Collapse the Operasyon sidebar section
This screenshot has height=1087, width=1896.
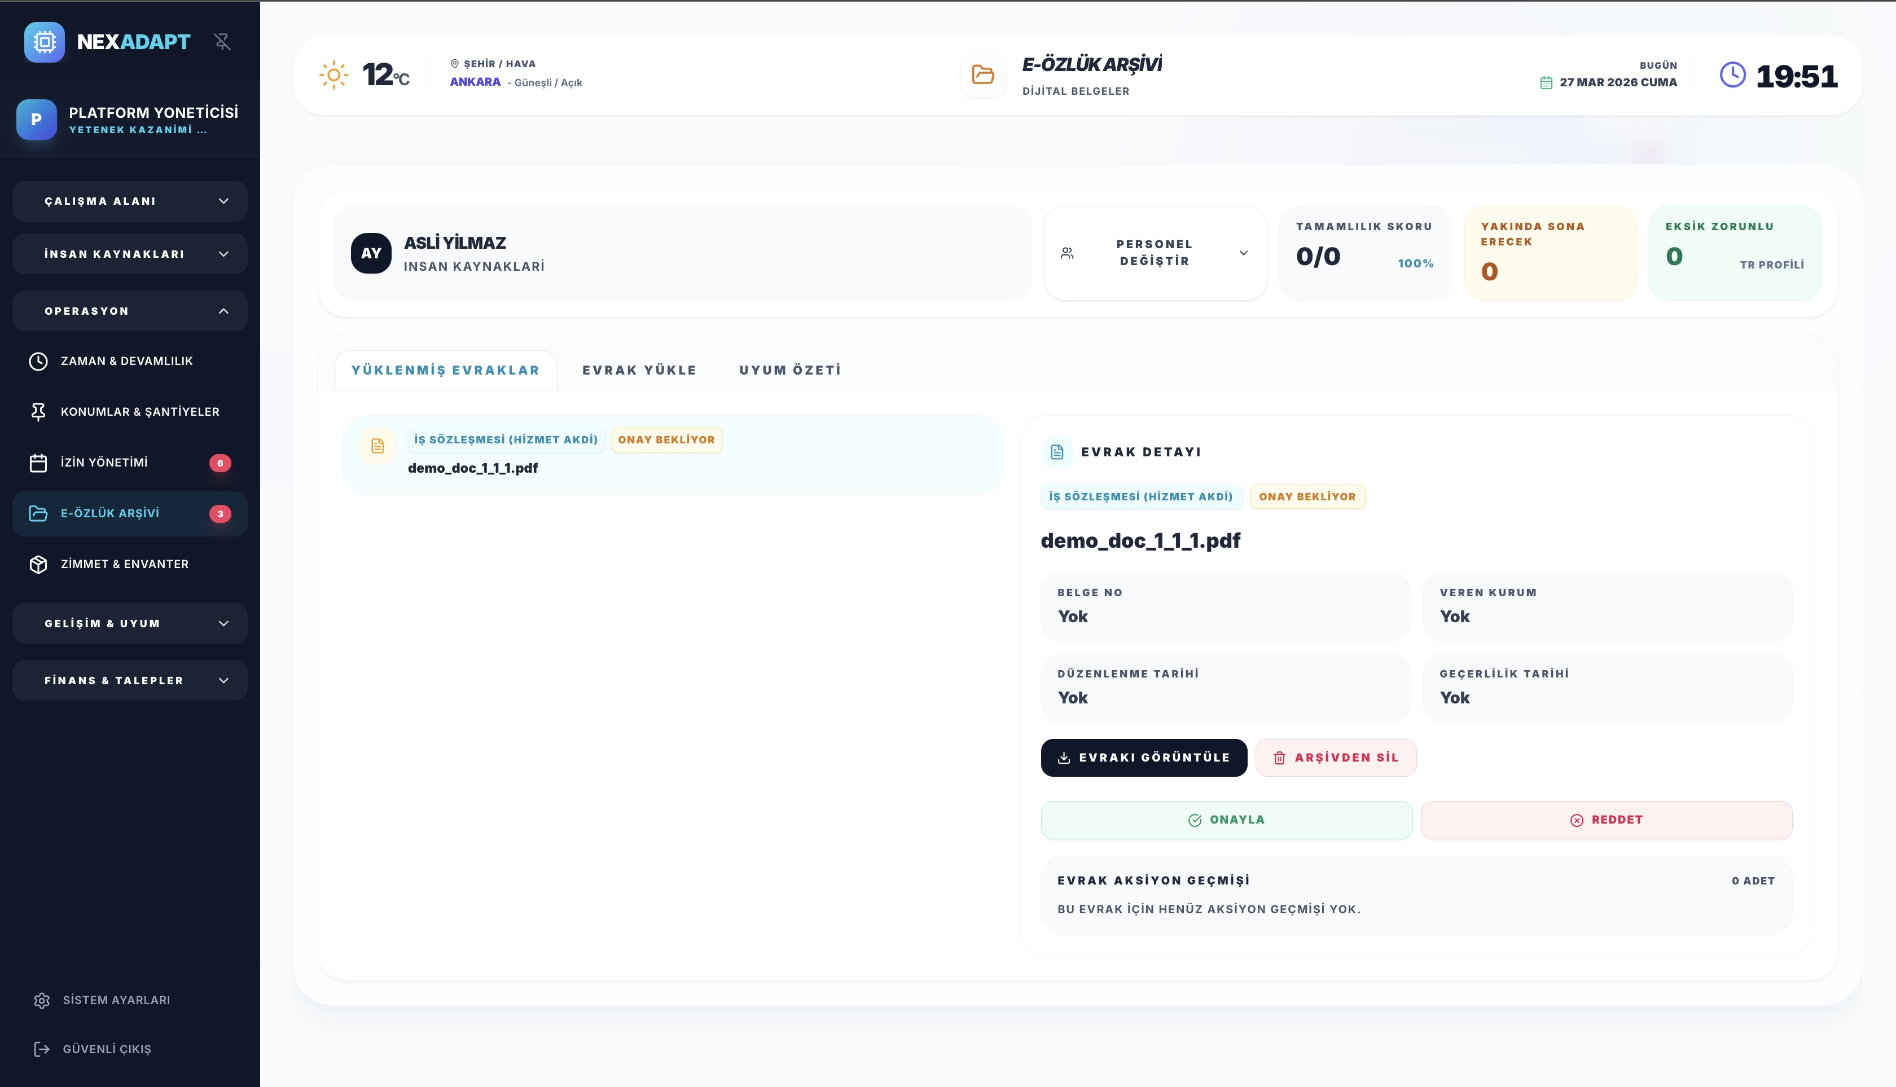click(x=130, y=311)
